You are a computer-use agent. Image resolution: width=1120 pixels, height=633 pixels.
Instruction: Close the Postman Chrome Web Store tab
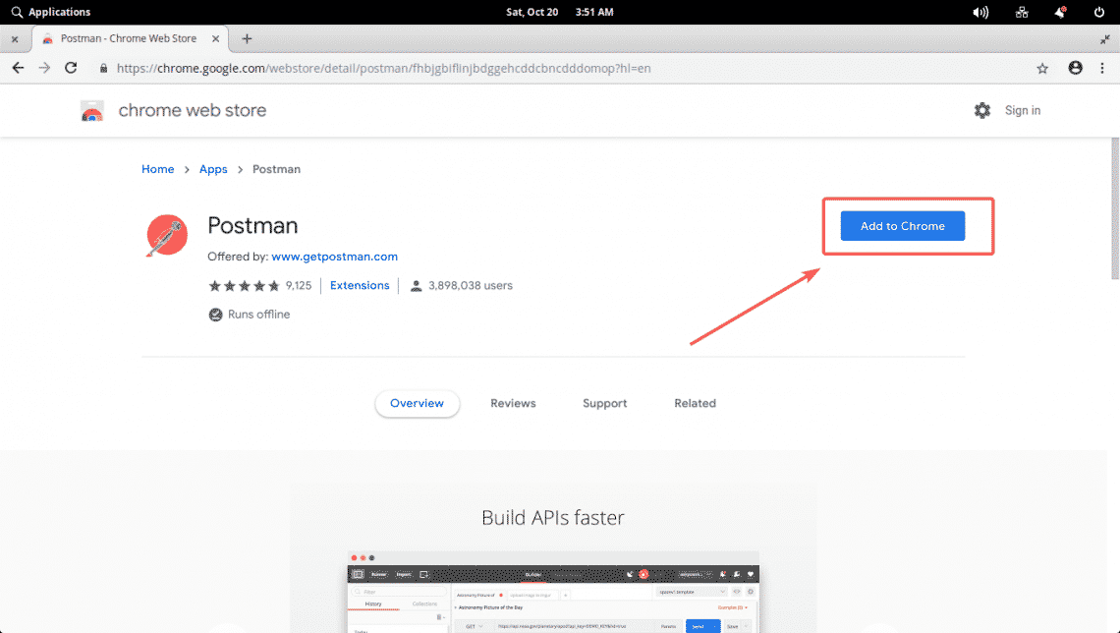pyautogui.click(x=216, y=38)
